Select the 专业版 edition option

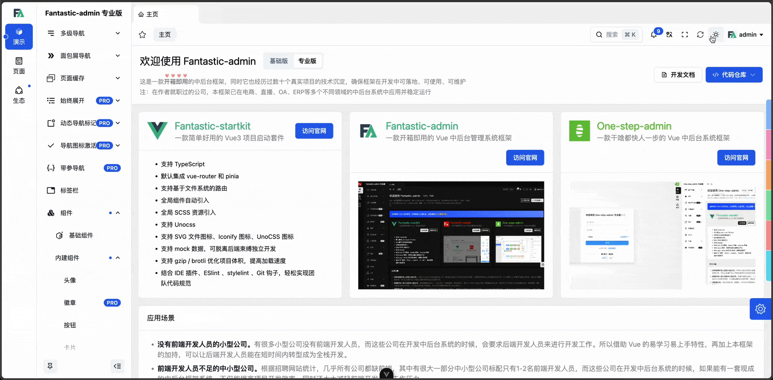pos(307,61)
